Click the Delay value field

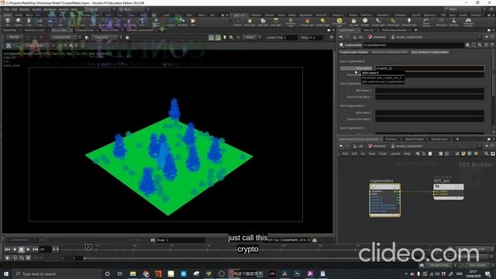316,38
